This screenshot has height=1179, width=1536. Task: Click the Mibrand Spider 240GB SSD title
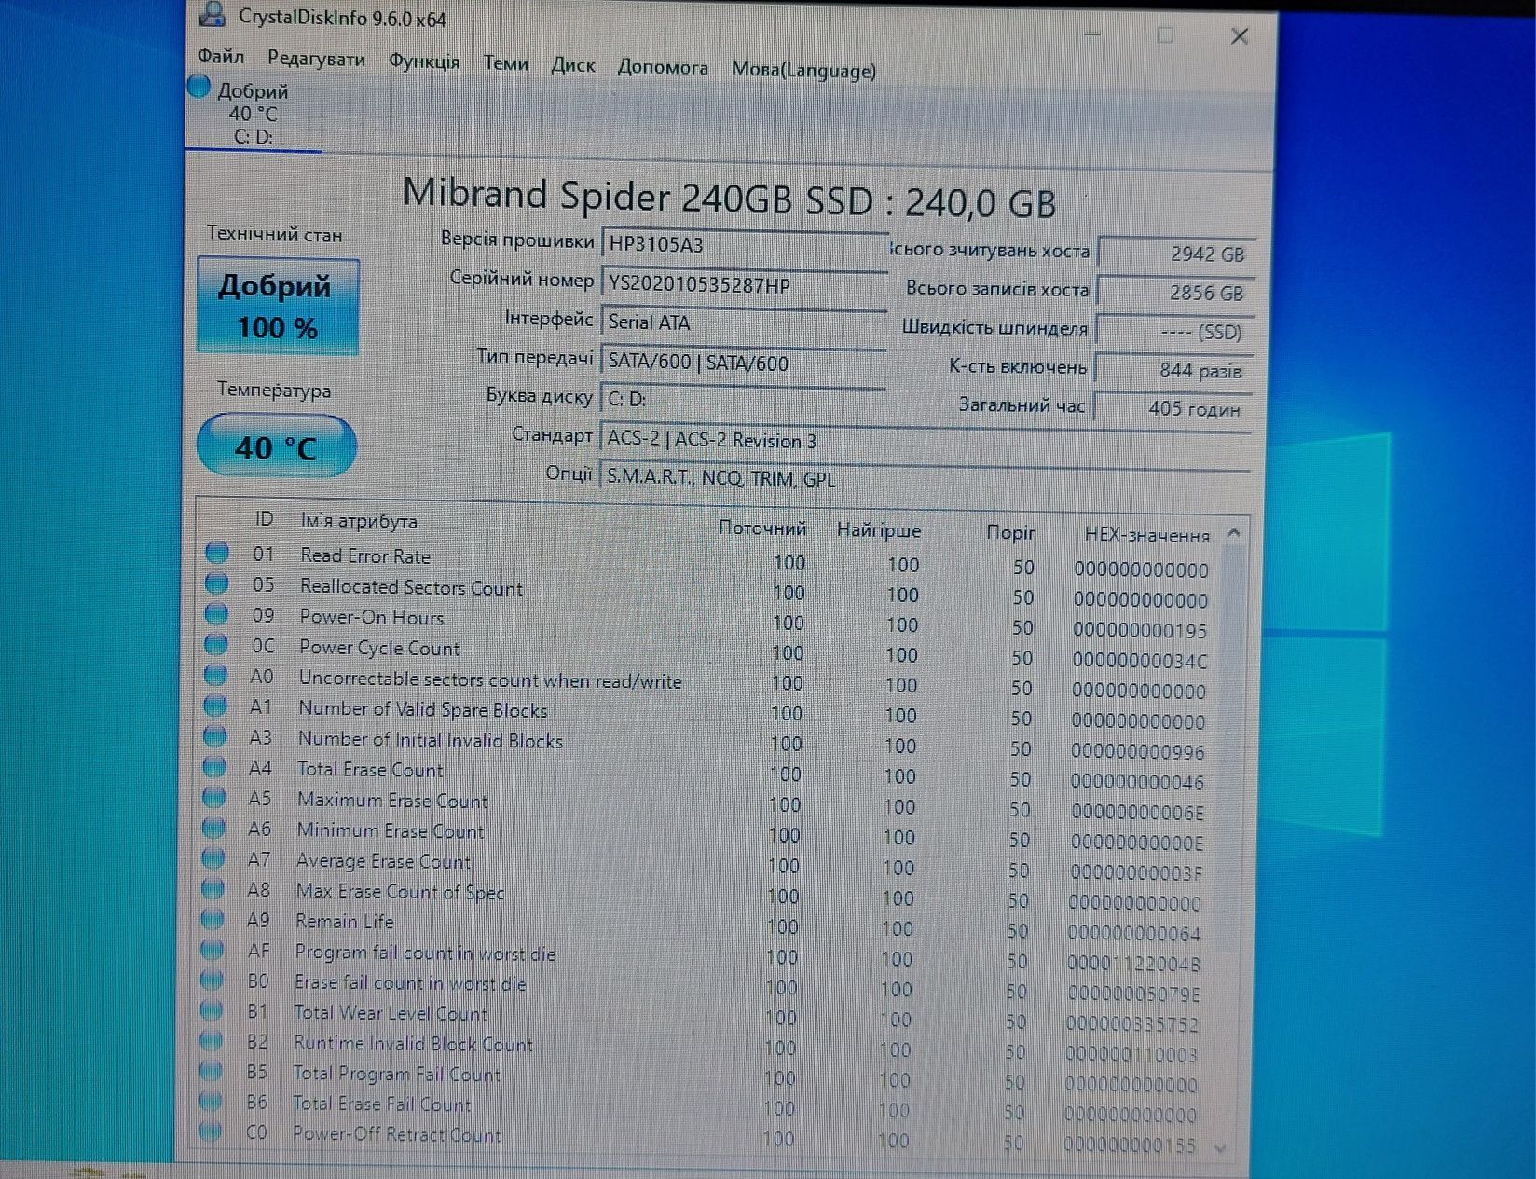730,199
